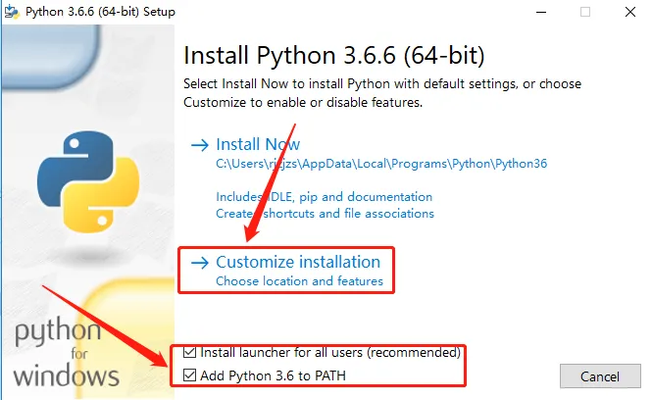
Task: Click the arrow icon beside Customize installation
Action: point(200,263)
